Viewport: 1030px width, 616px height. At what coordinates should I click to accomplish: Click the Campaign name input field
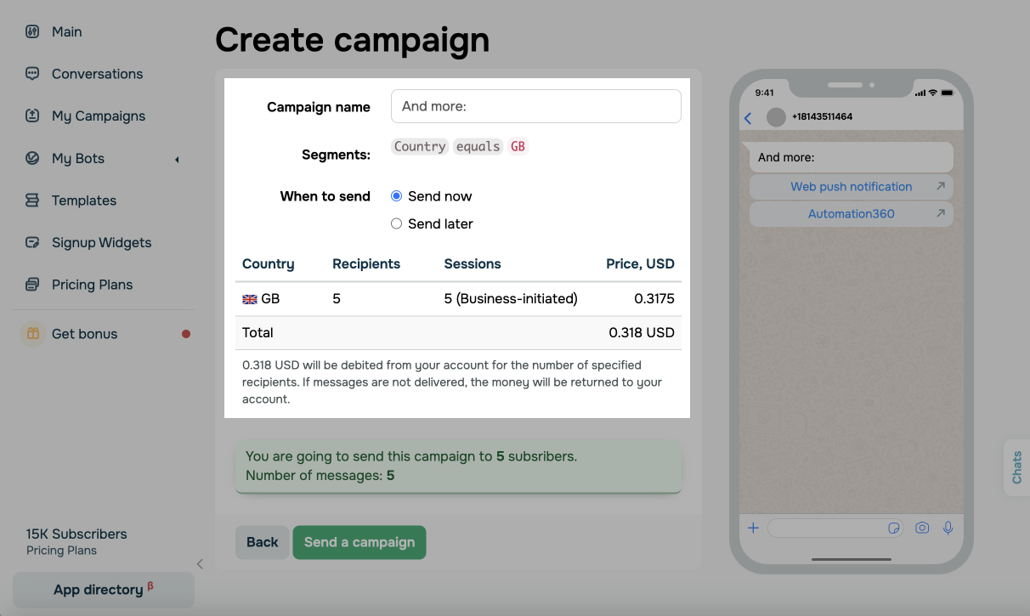pos(535,106)
